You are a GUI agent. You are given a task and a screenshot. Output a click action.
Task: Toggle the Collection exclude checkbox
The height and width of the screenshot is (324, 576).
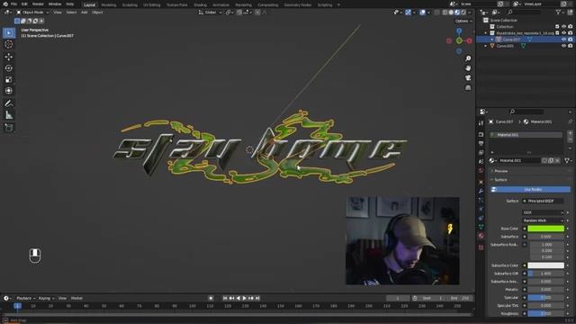pos(557,26)
